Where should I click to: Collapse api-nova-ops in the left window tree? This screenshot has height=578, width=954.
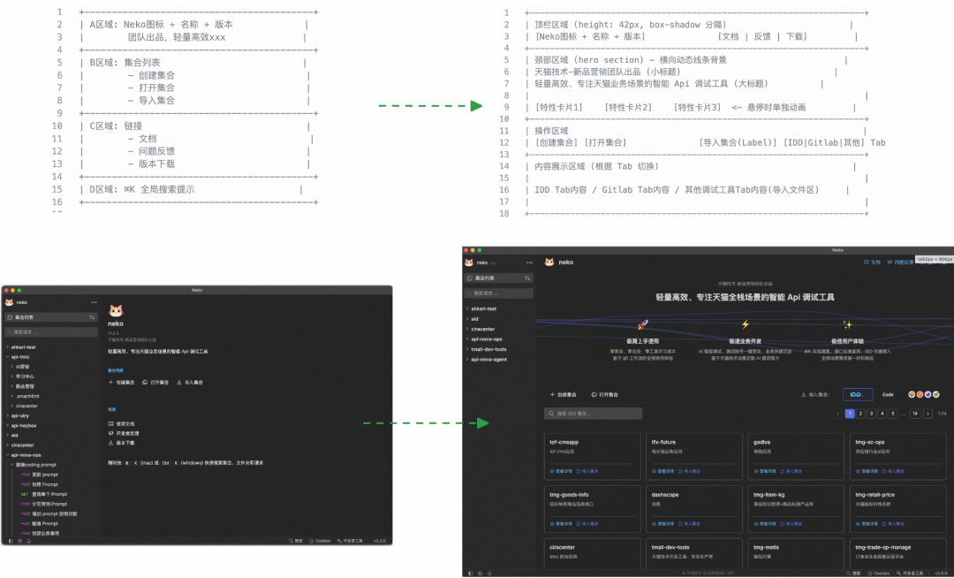tap(7, 455)
